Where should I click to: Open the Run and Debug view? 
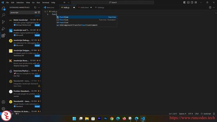(3, 28)
